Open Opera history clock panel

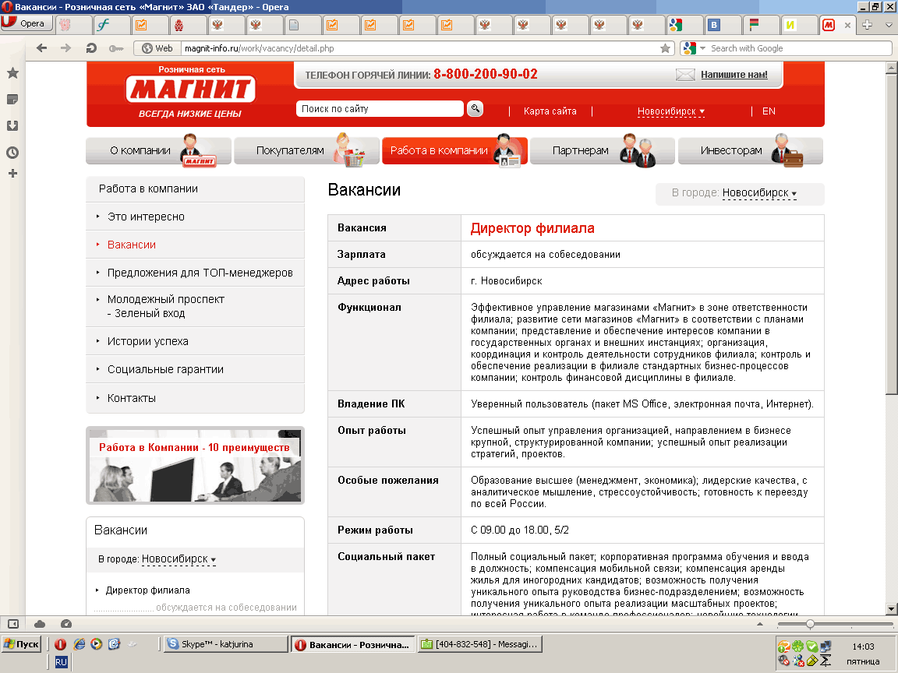click(12, 153)
